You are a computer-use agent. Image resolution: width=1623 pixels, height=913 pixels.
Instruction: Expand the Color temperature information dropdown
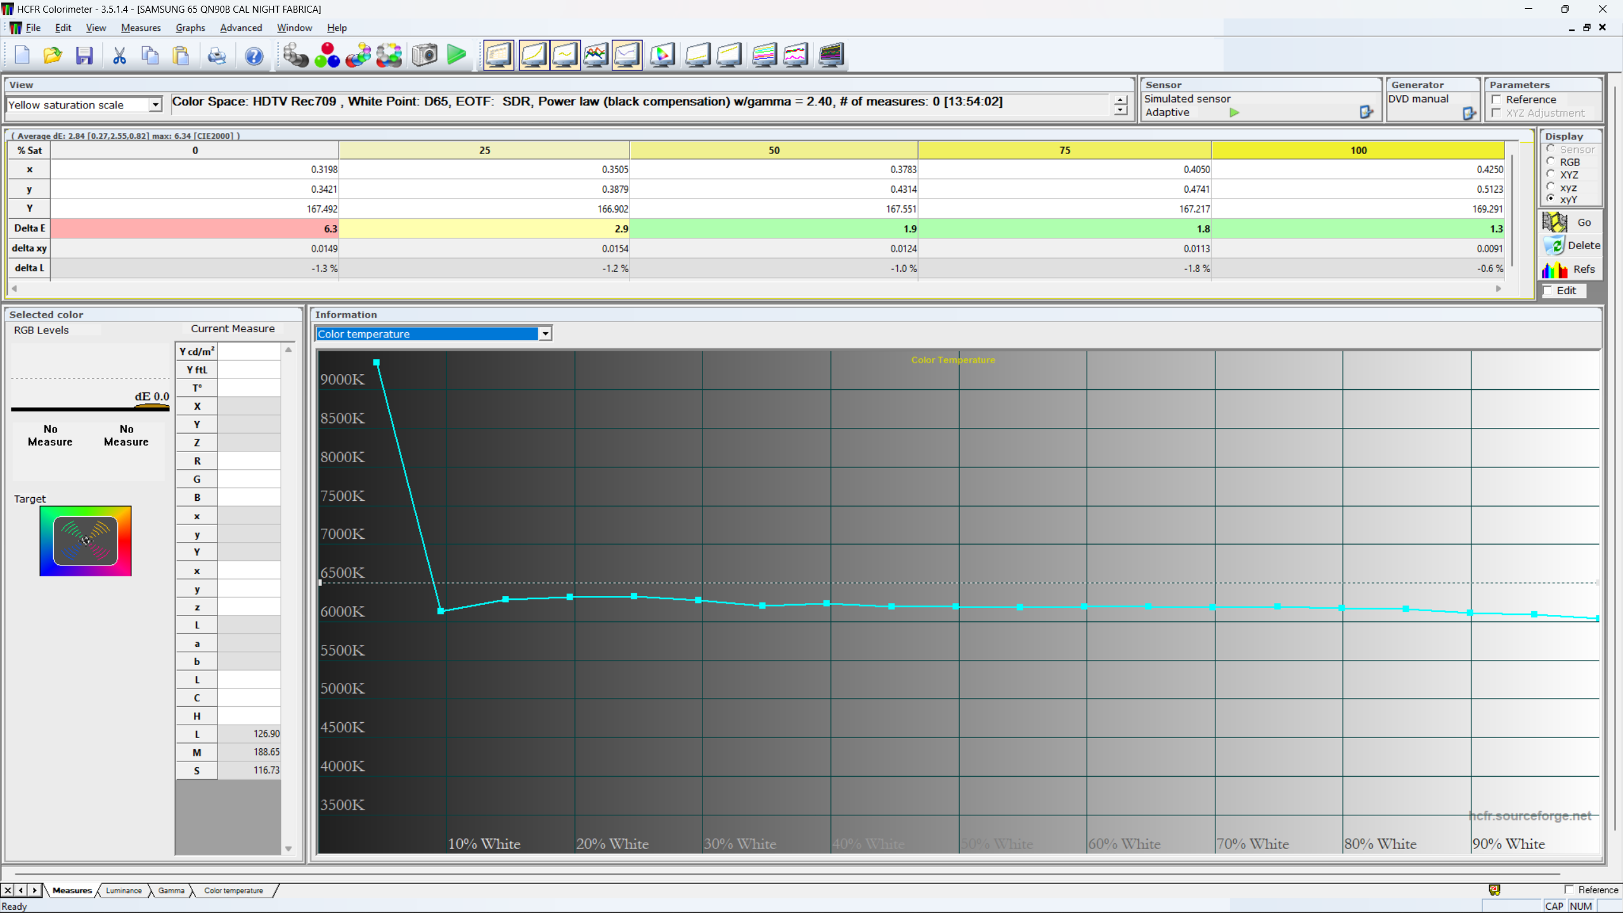[x=545, y=333]
